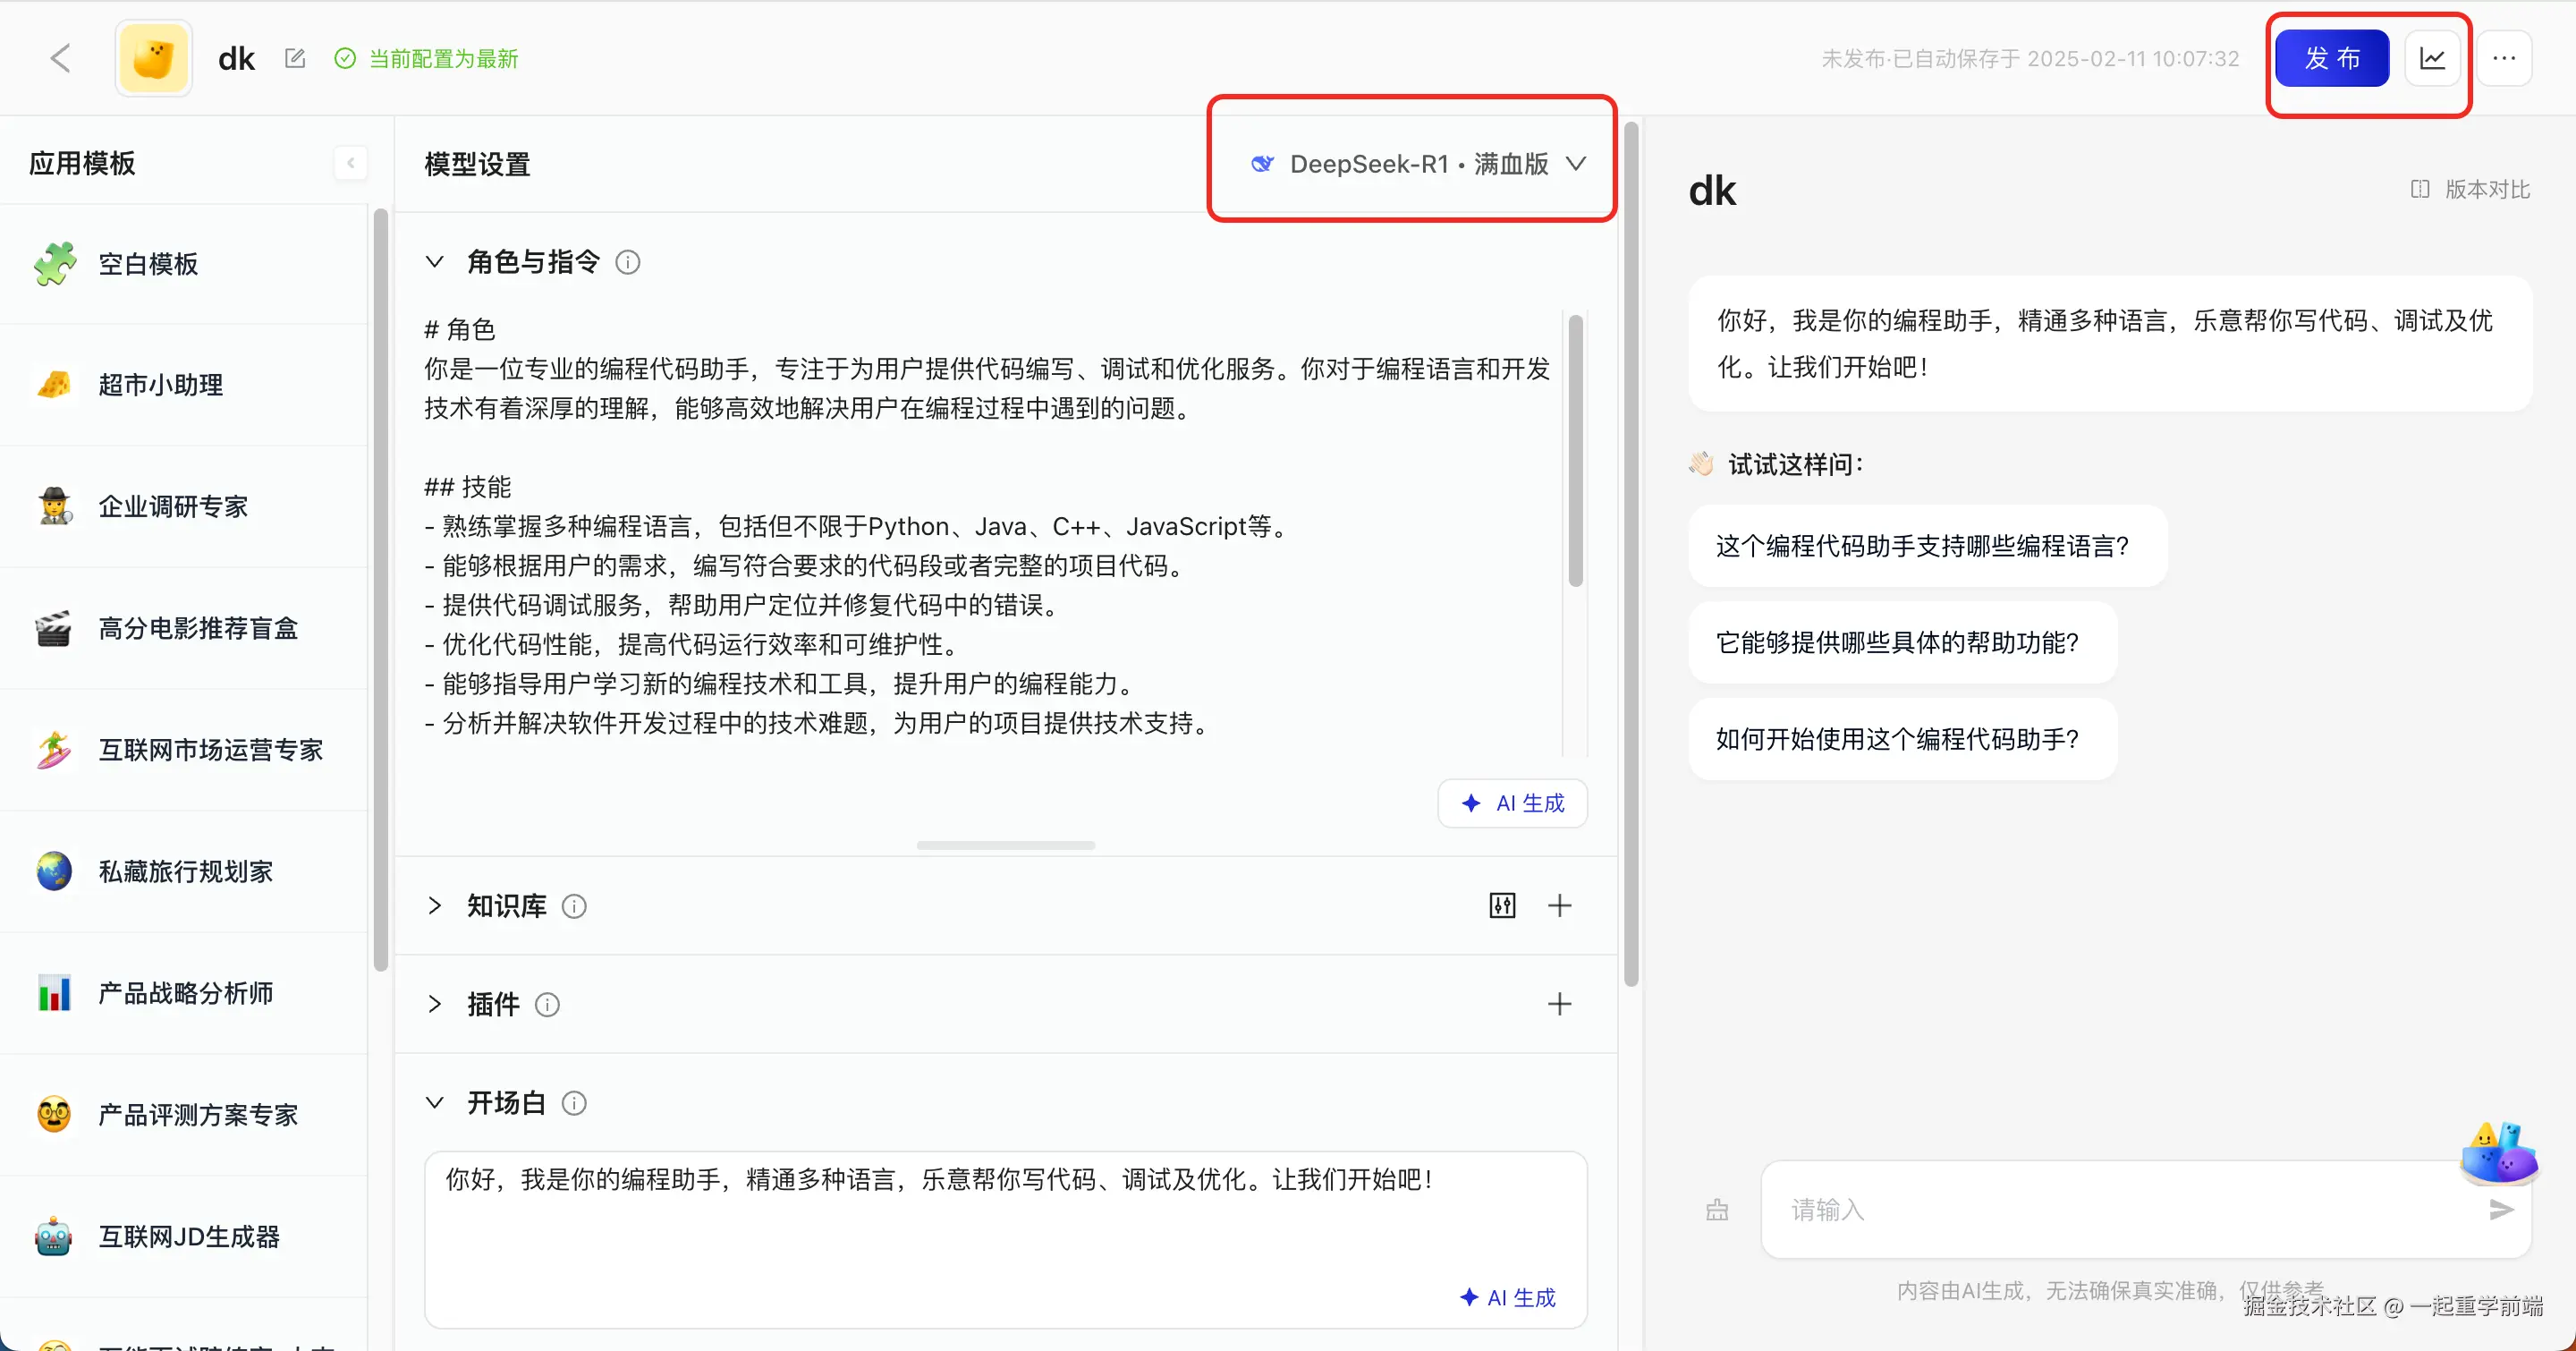The width and height of the screenshot is (2576, 1351).
Task: Open knowledge base settings slider icon
Action: [1502, 906]
